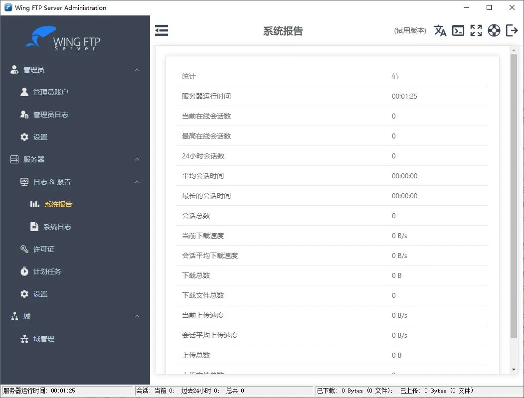Click the 当前下载速度 row label

203,236
